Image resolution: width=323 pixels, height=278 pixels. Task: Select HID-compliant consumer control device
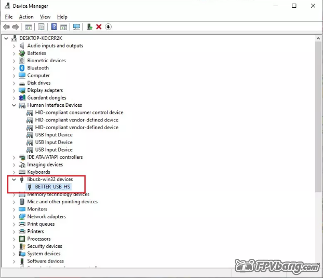(x=79, y=113)
